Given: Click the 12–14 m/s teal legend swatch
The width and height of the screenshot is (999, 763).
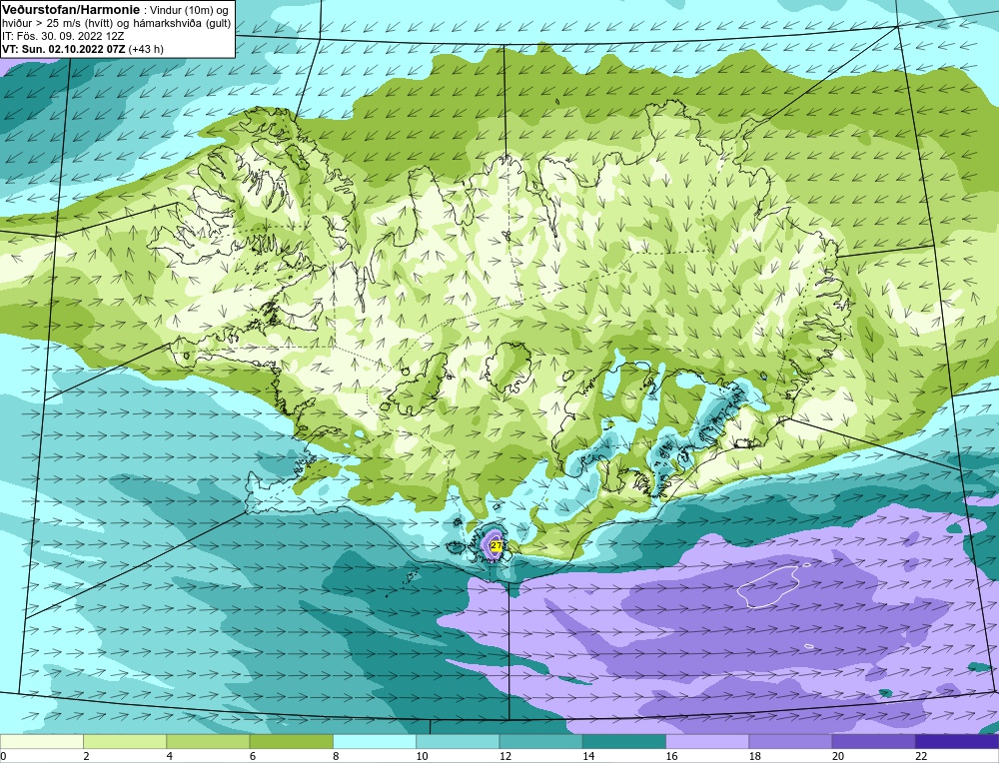Looking at the screenshot, I should click(x=540, y=741).
